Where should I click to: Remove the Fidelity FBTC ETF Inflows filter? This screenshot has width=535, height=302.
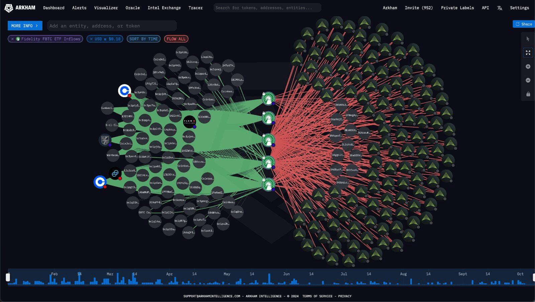(12, 39)
